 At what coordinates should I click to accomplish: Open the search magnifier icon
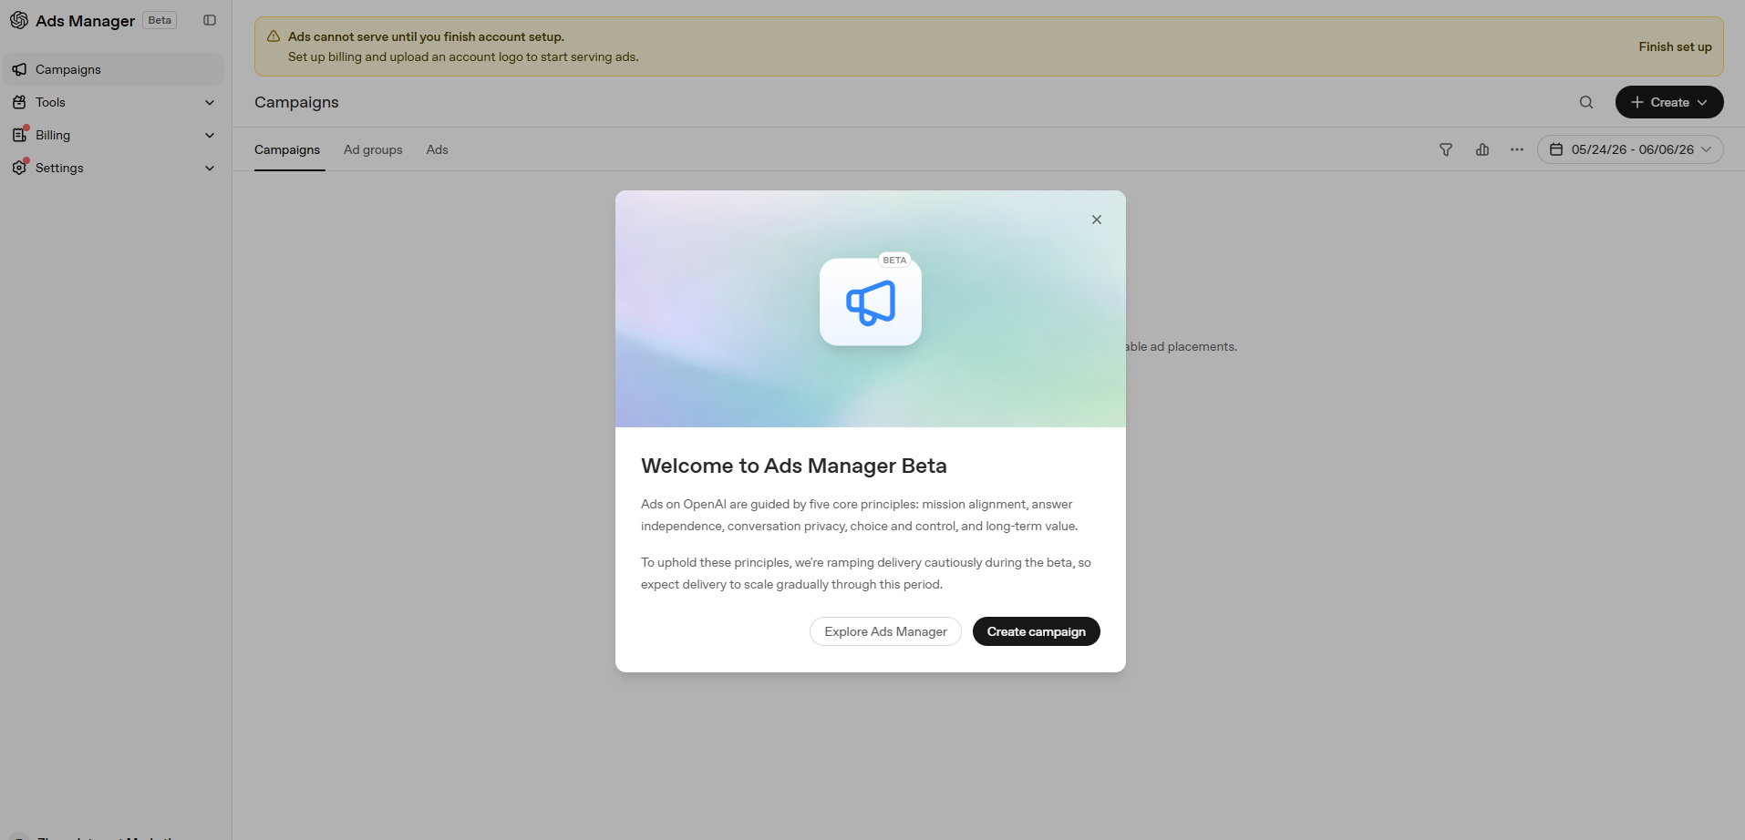(1586, 102)
